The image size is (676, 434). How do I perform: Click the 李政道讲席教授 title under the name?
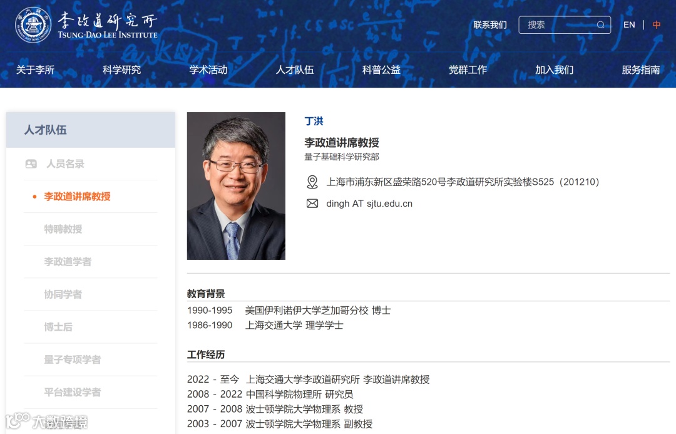(342, 142)
